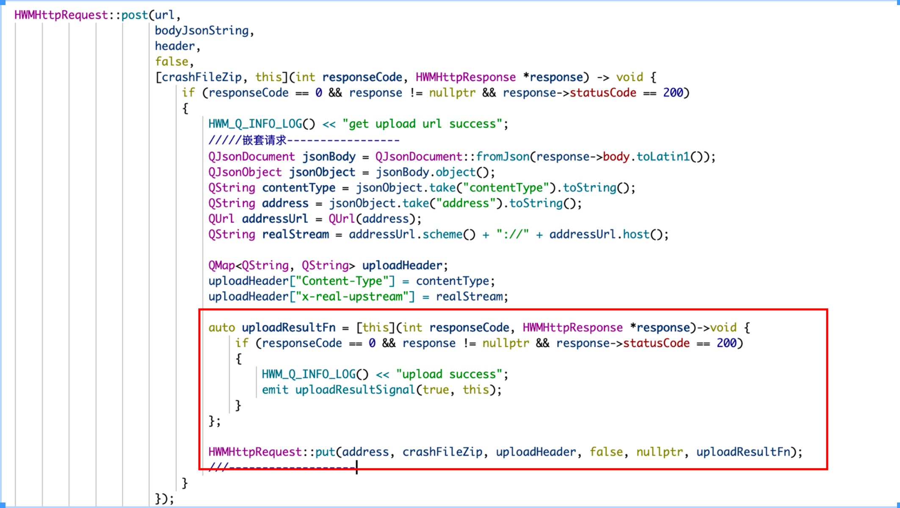Click the auto keyword before uploadResultFn
This screenshot has width=900, height=508.
pos(221,328)
